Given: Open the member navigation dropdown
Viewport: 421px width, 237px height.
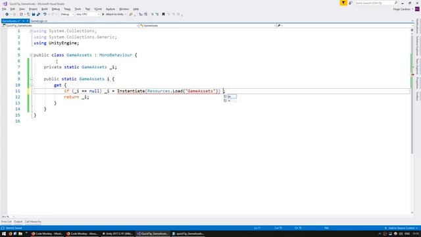Looking at the screenshot, I should [x=345, y=26].
